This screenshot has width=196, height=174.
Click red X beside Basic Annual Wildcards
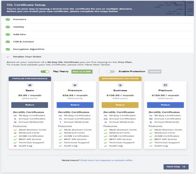pyautogui.click(x=15, y=122)
